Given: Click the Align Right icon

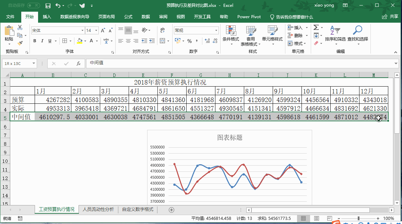Looking at the screenshot, I should pos(136,41).
